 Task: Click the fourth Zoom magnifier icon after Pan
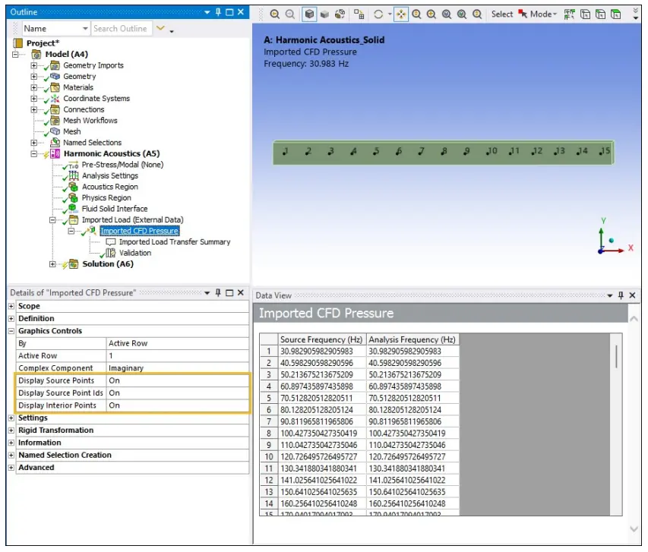pos(462,14)
